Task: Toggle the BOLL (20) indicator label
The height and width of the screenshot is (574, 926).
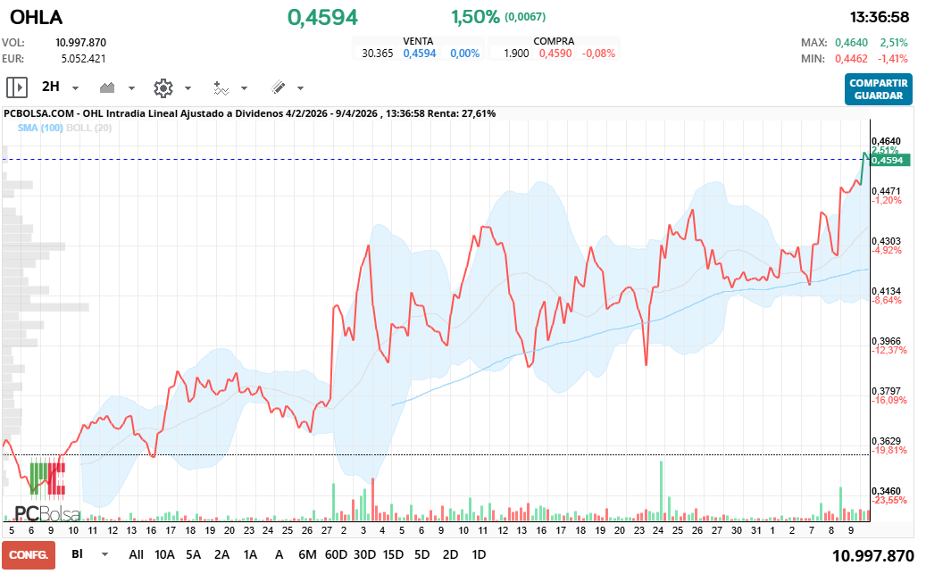Action: click(x=88, y=129)
